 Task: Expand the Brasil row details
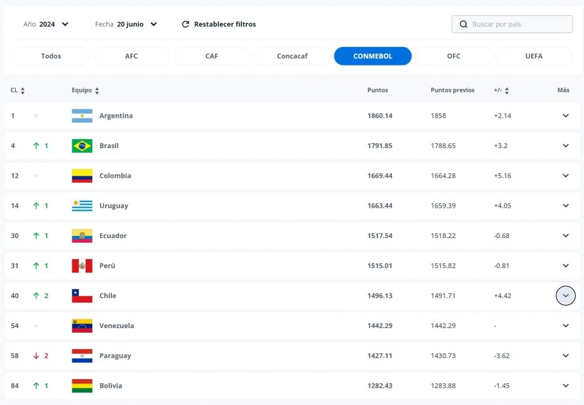coord(565,146)
